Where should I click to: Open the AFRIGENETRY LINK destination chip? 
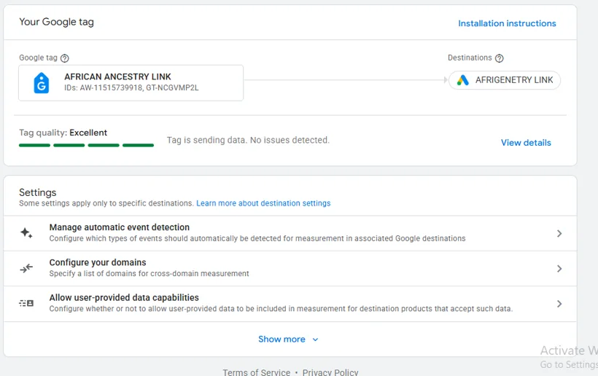pos(504,80)
